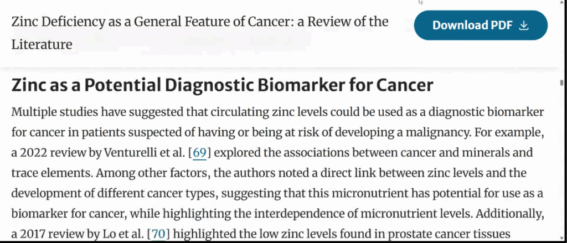
Task: Click the phrase 'trace elements' in the paragraph
Action: coord(51,173)
